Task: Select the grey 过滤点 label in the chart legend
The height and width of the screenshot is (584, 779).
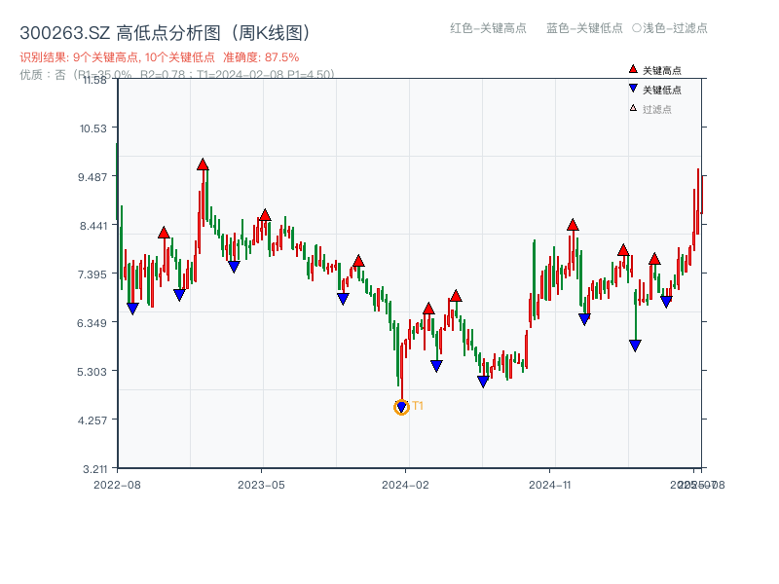Action: click(x=656, y=109)
